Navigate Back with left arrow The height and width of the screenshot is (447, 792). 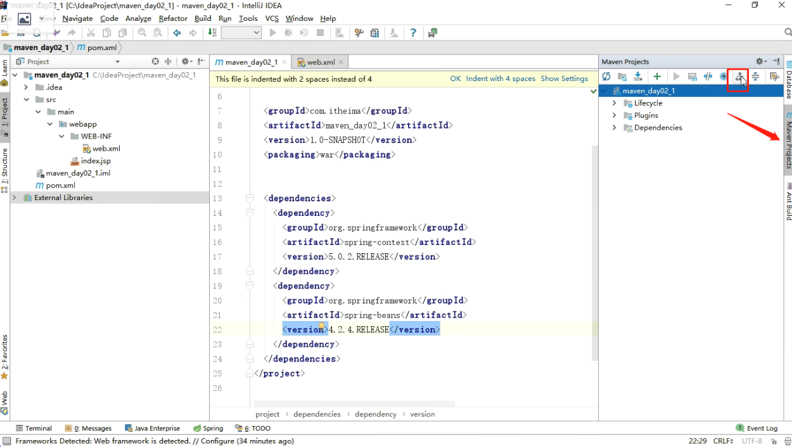point(177,33)
